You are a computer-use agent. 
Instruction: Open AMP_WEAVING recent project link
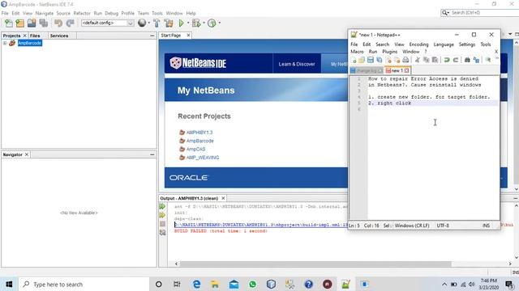tap(203, 158)
